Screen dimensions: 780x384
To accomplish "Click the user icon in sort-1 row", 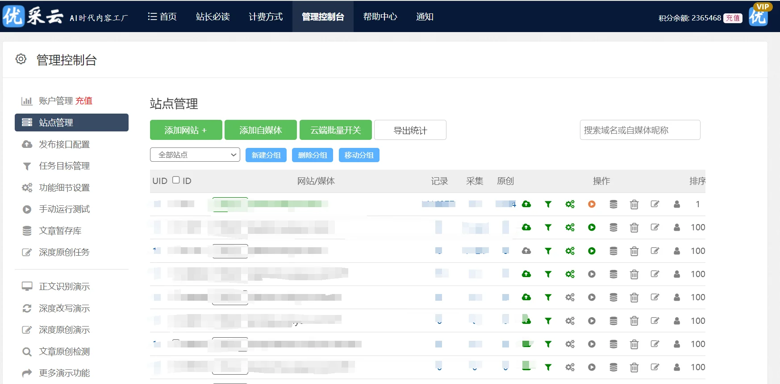I will (x=677, y=204).
